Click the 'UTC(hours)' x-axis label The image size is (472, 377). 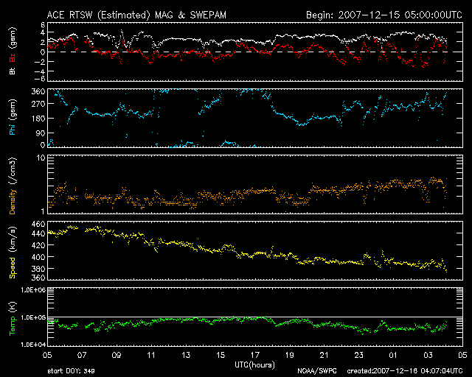pyautogui.click(x=254, y=365)
